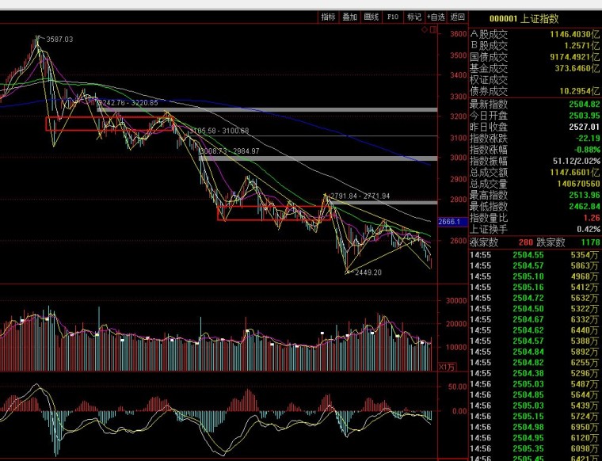Select the 2791.84 - 2771.94 gap label
The width and height of the screenshot is (602, 461).
360,196
